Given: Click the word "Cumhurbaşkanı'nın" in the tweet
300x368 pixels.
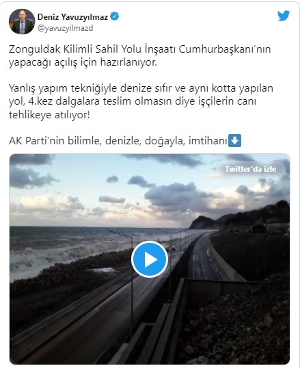Looking at the screenshot, I should (225, 49).
